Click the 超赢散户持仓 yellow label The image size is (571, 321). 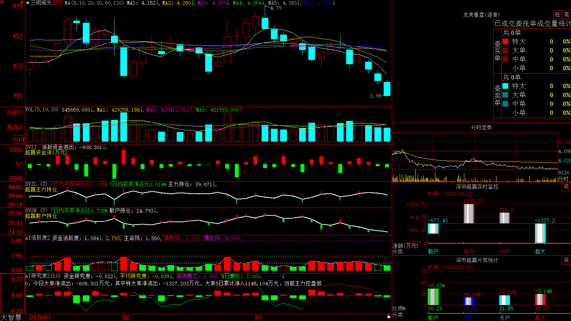click(x=41, y=216)
